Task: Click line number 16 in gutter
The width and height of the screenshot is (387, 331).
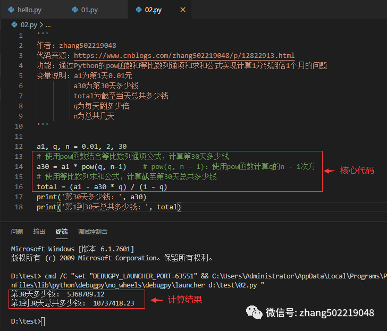Action: pos(19,187)
